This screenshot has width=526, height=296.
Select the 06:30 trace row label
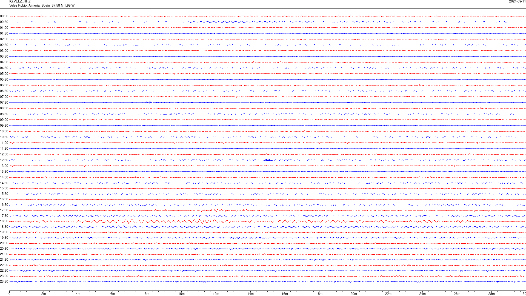4,91
